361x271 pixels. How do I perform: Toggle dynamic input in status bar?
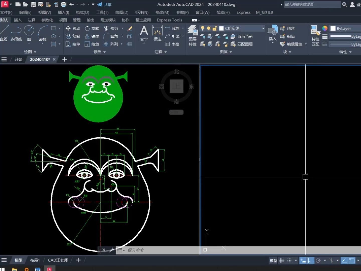pos(303,260)
